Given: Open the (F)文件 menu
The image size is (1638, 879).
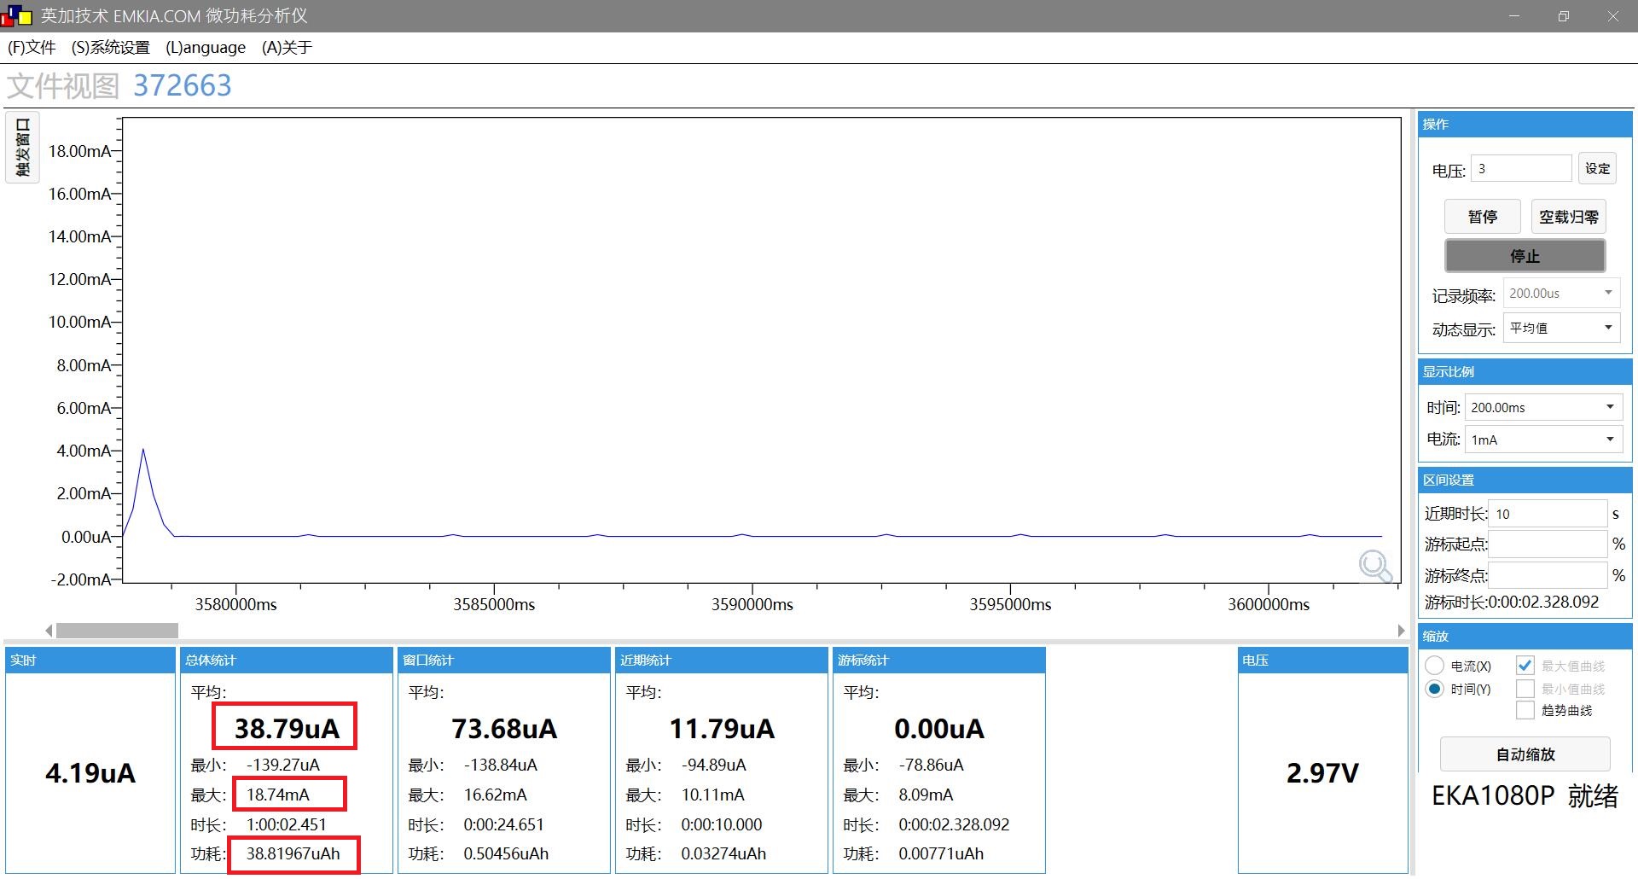Looking at the screenshot, I should point(32,48).
